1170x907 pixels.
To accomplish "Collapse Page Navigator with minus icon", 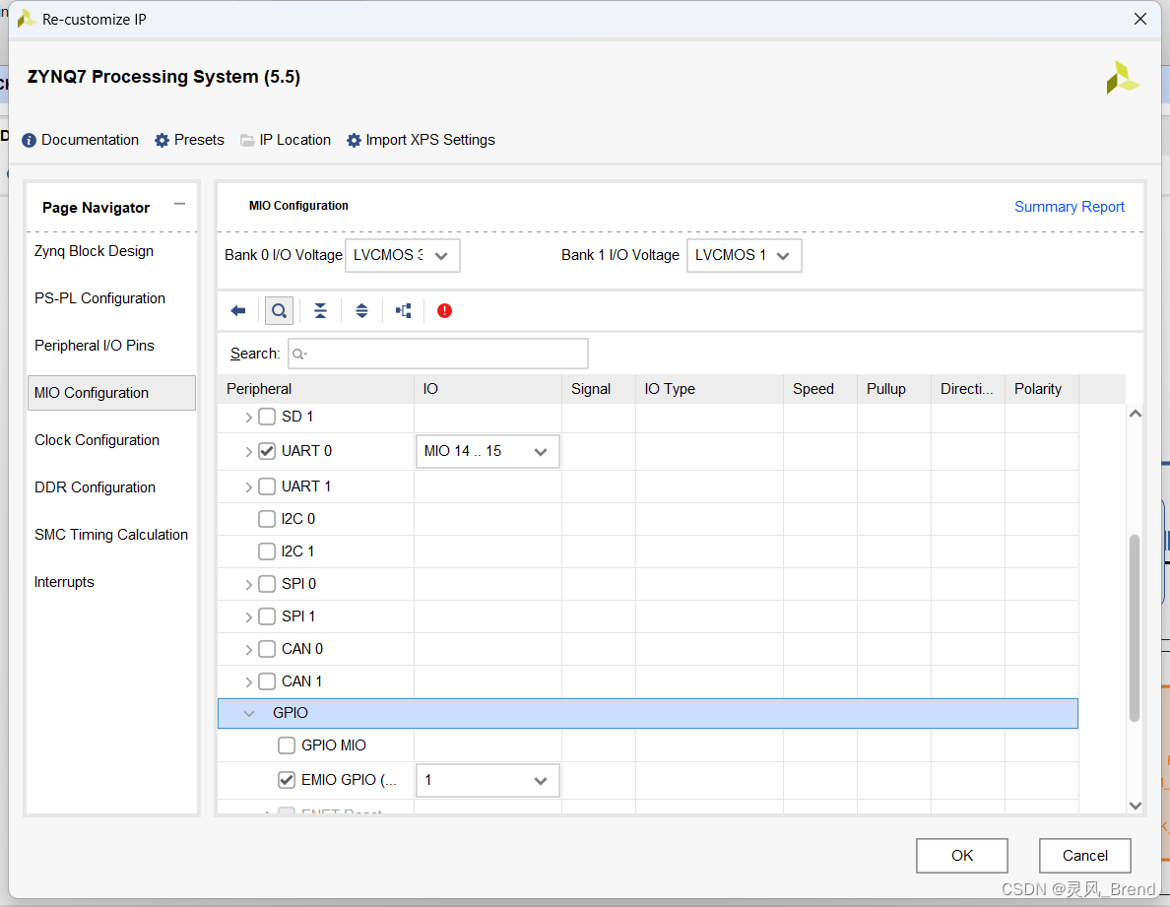I will pos(180,205).
